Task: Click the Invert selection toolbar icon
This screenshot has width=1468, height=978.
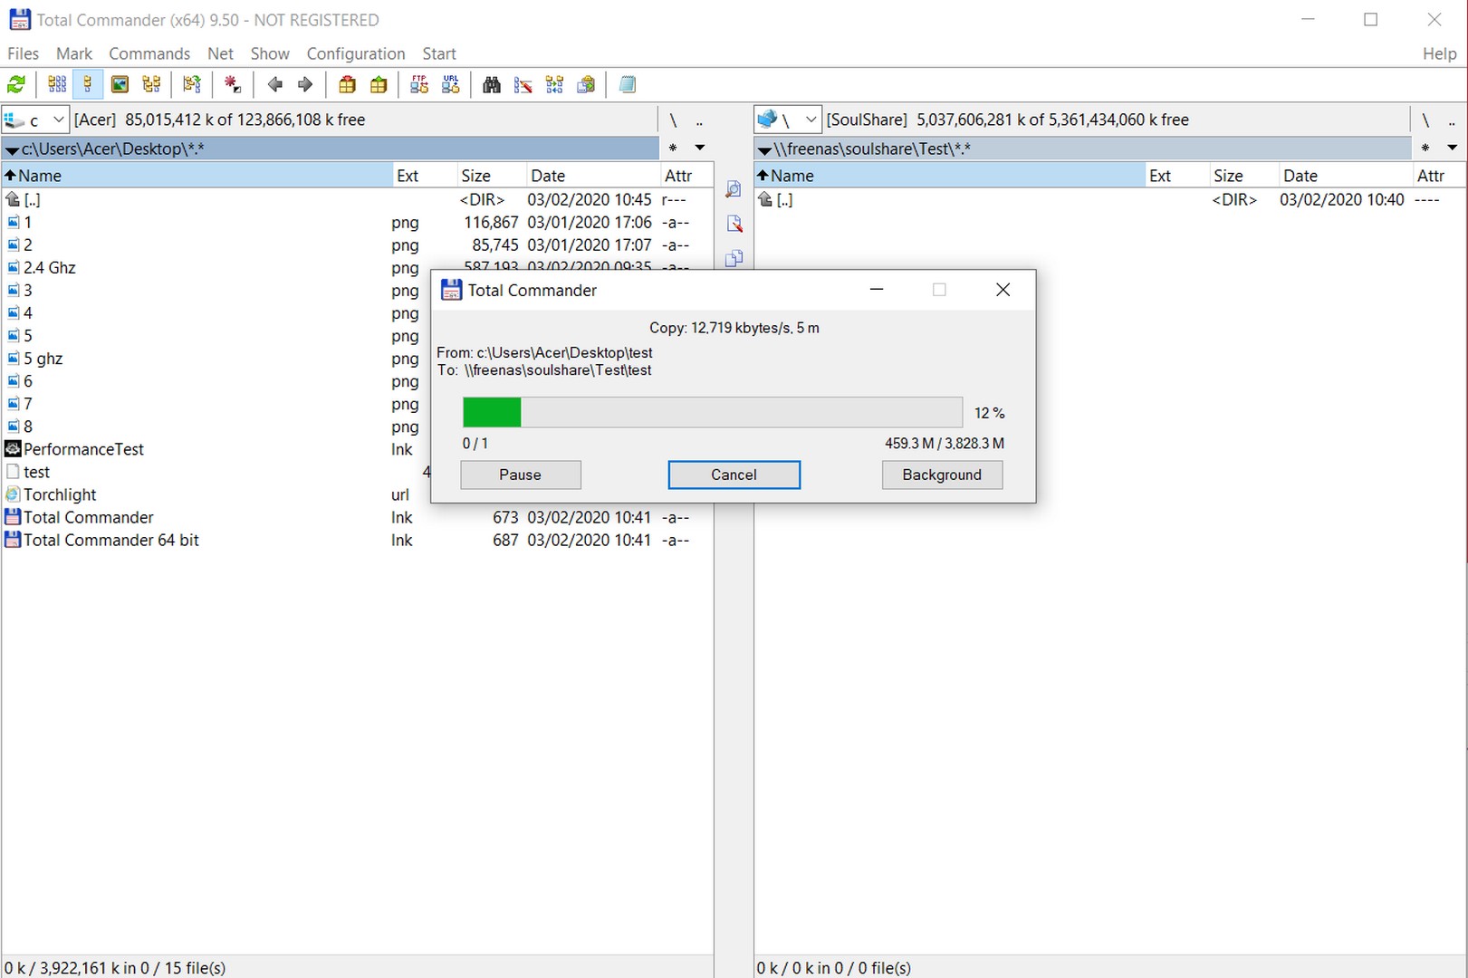Action: 191,84
